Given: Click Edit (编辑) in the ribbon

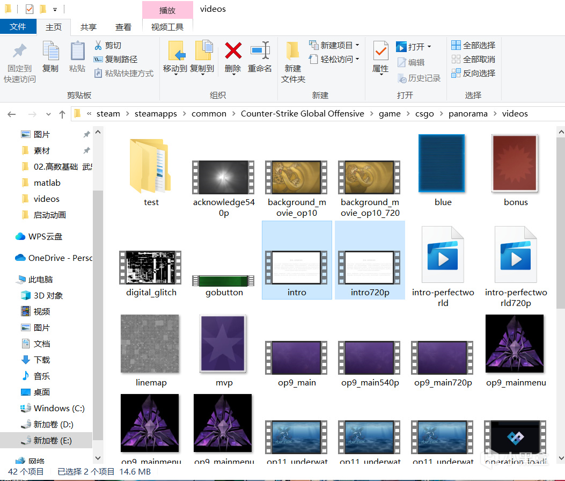Looking at the screenshot, I should (x=411, y=62).
